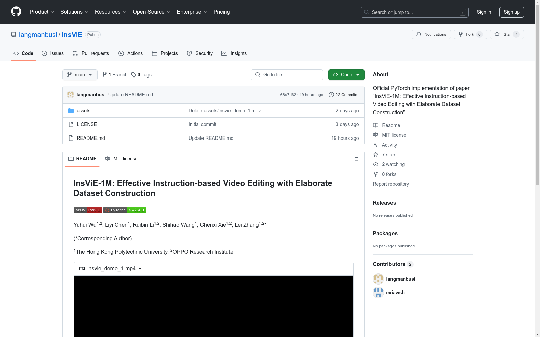Open the Contributors section link
The height and width of the screenshot is (337, 540).
pyautogui.click(x=393, y=264)
